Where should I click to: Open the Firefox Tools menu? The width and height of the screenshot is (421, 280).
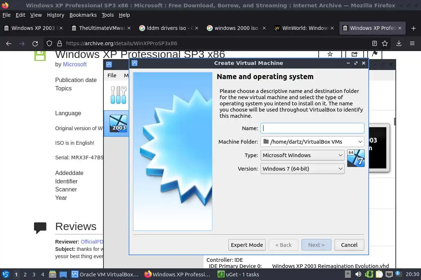108,15
